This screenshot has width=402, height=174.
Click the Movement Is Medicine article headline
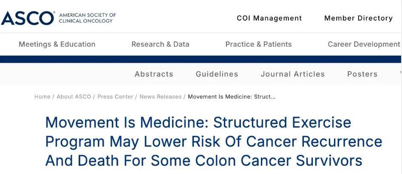click(214, 141)
